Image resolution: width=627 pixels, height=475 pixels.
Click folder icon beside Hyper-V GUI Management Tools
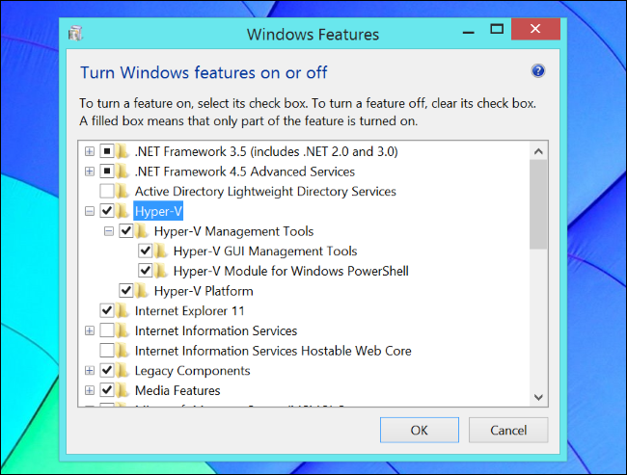point(161,251)
